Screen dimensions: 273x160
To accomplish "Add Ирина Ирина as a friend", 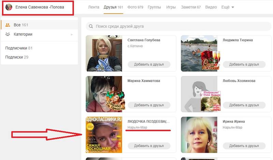I will (244, 146).
